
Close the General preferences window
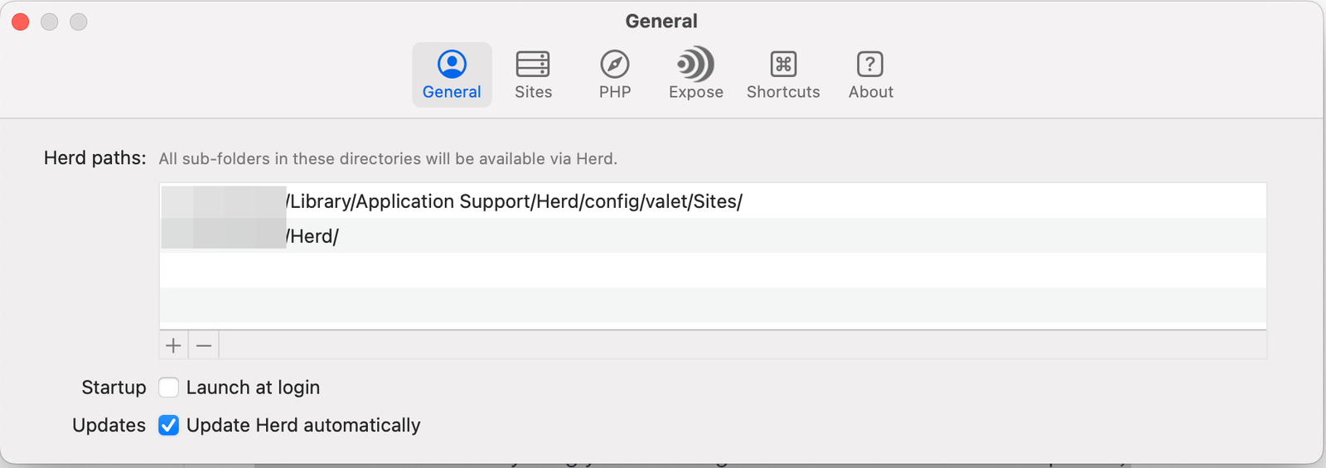click(x=21, y=22)
